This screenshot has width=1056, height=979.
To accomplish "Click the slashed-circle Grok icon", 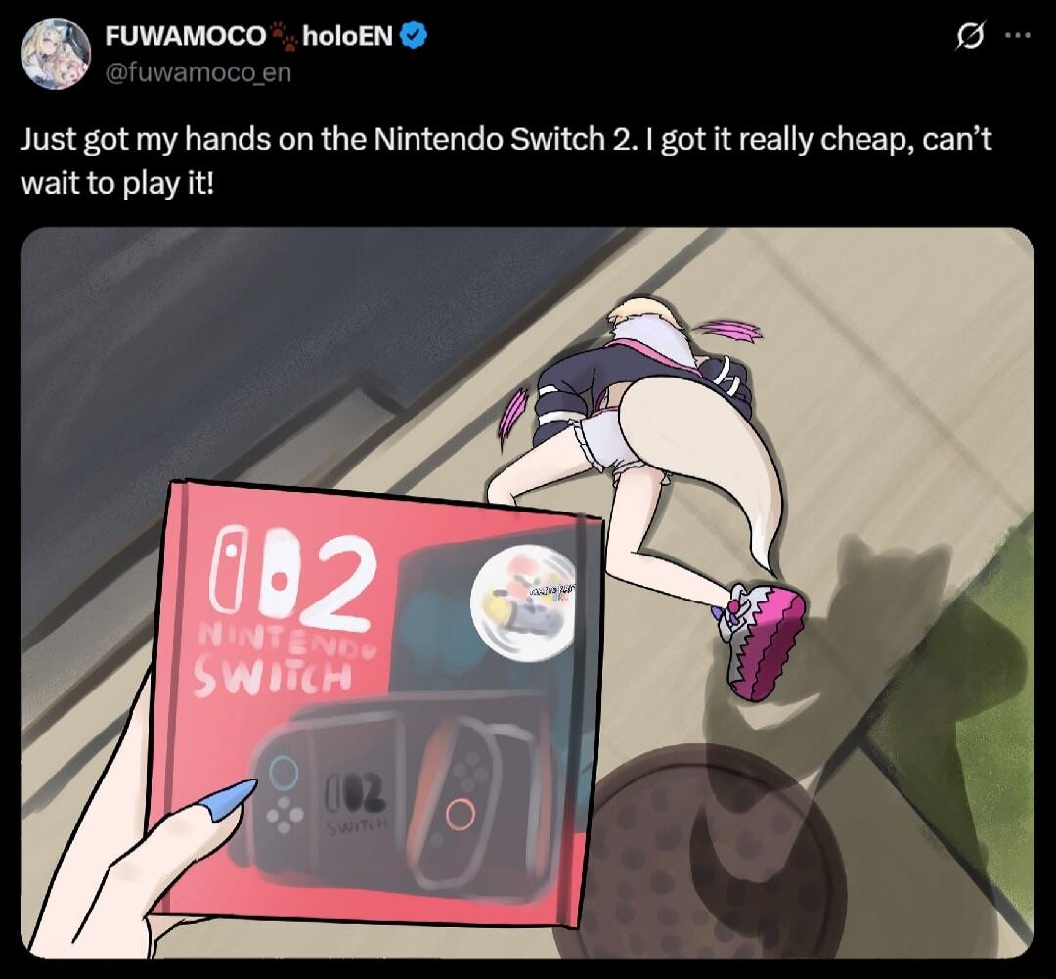I will click(x=971, y=36).
